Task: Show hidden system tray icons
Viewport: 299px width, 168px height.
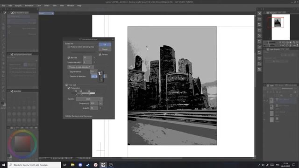Action: (259, 165)
